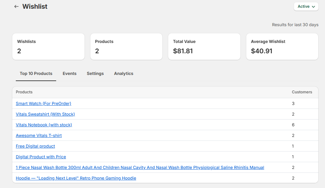Screen dimensions: 325x188
Task: Click the Products column header
Action: [x=24, y=92]
